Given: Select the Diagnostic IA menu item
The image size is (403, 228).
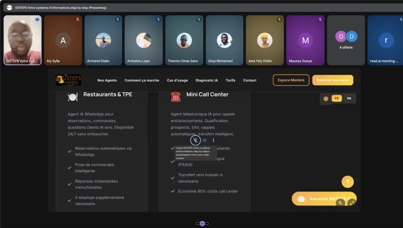Looking at the screenshot, I should pos(206,80).
